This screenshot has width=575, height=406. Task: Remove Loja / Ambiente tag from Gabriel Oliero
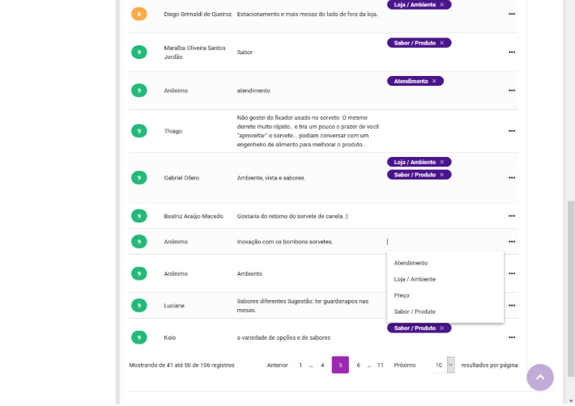[x=441, y=163]
